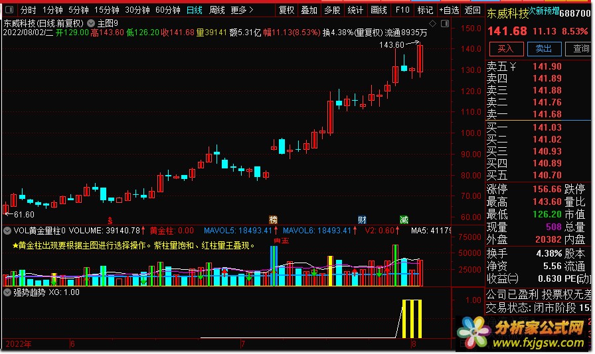Click the 叠加 overlay button
Image resolution: width=595 pixels, height=354 pixels.
[309, 10]
